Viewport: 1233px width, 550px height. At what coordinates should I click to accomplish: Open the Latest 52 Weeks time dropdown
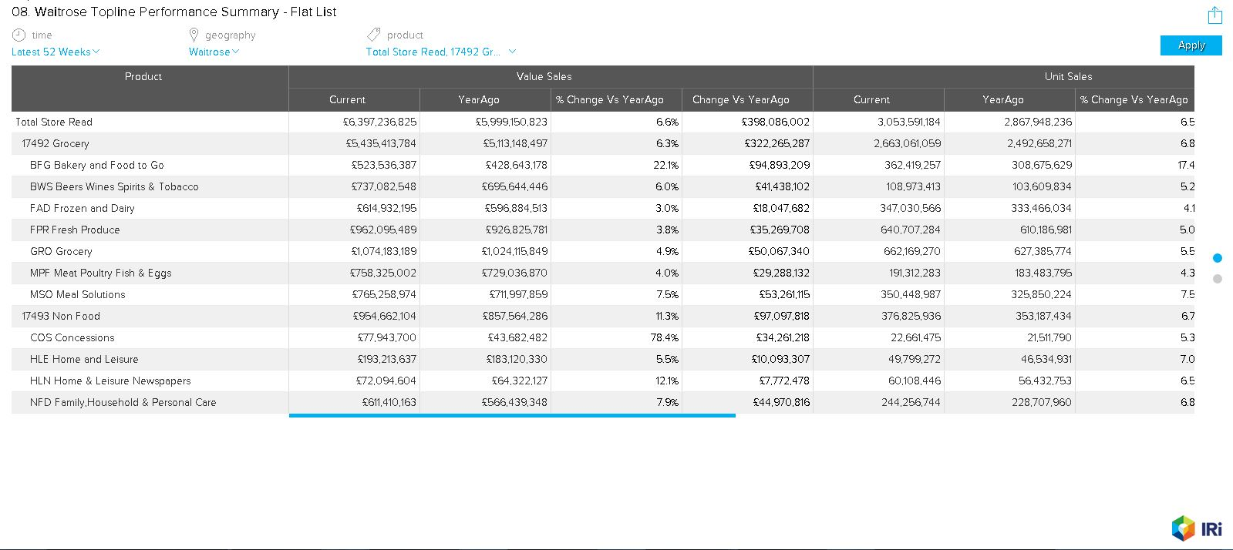coord(56,52)
